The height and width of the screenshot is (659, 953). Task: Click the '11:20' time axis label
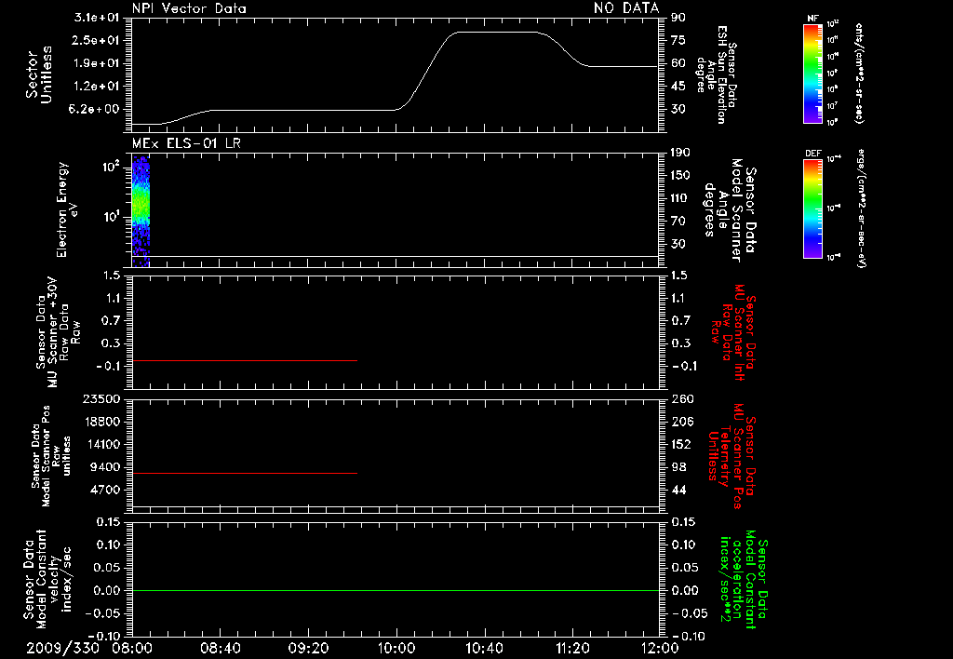pos(572,648)
